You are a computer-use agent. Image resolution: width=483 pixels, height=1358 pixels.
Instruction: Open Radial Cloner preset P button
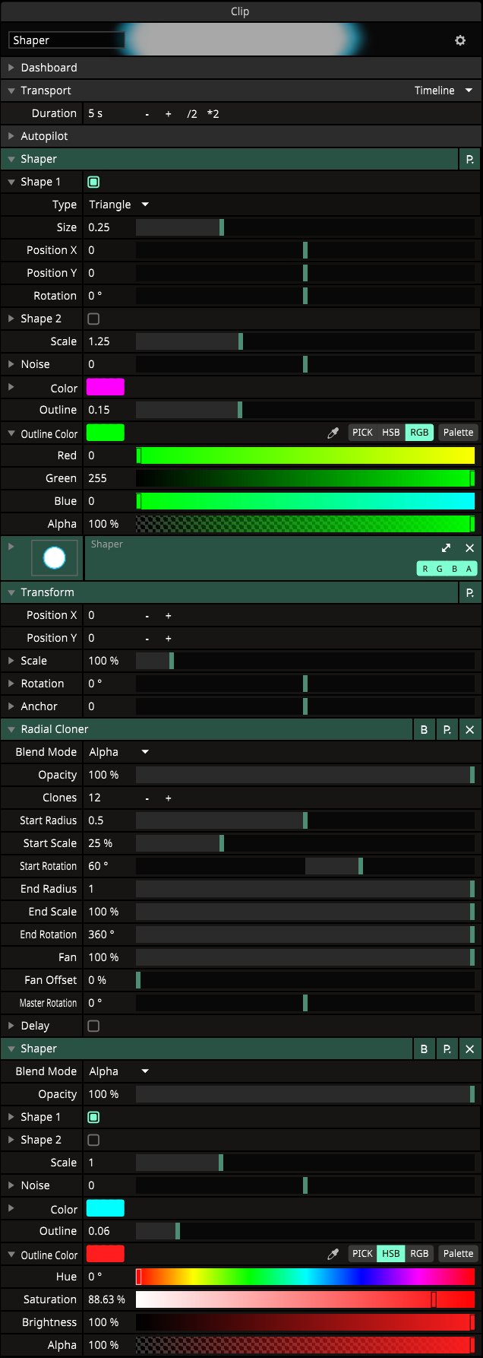coord(447,729)
